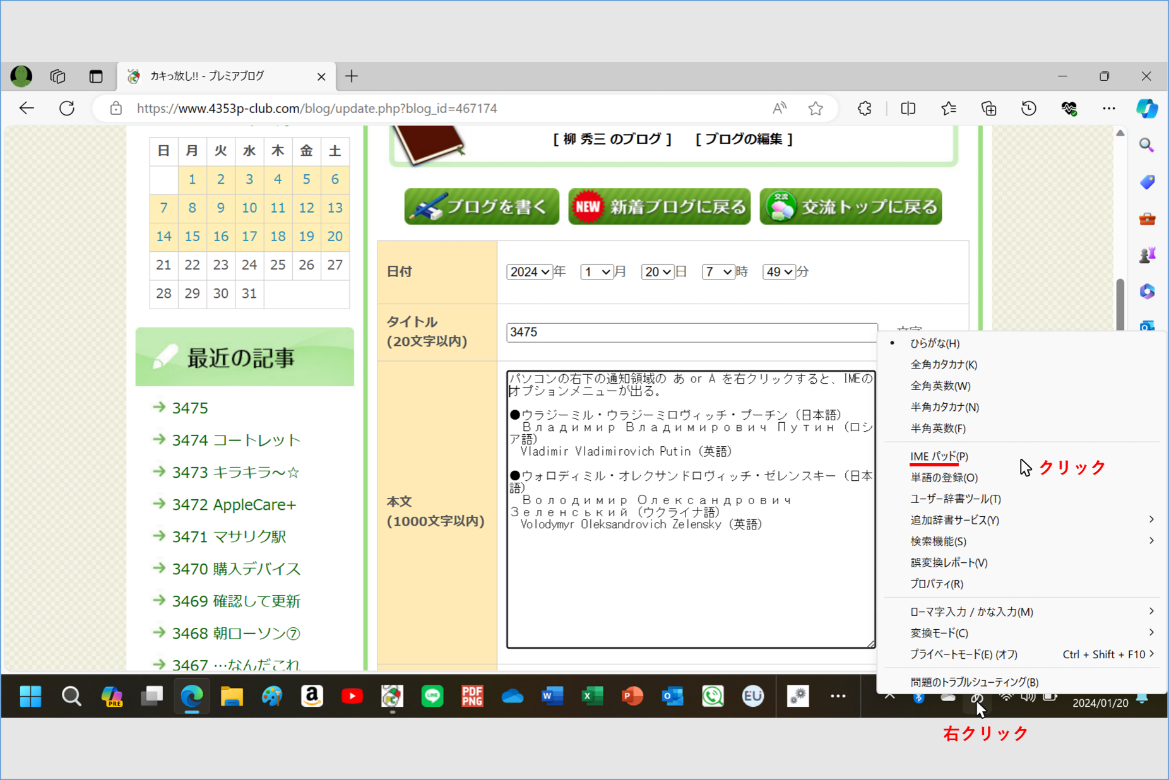Launch YouTube from the taskbar
1169x780 pixels.
coord(352,696)
